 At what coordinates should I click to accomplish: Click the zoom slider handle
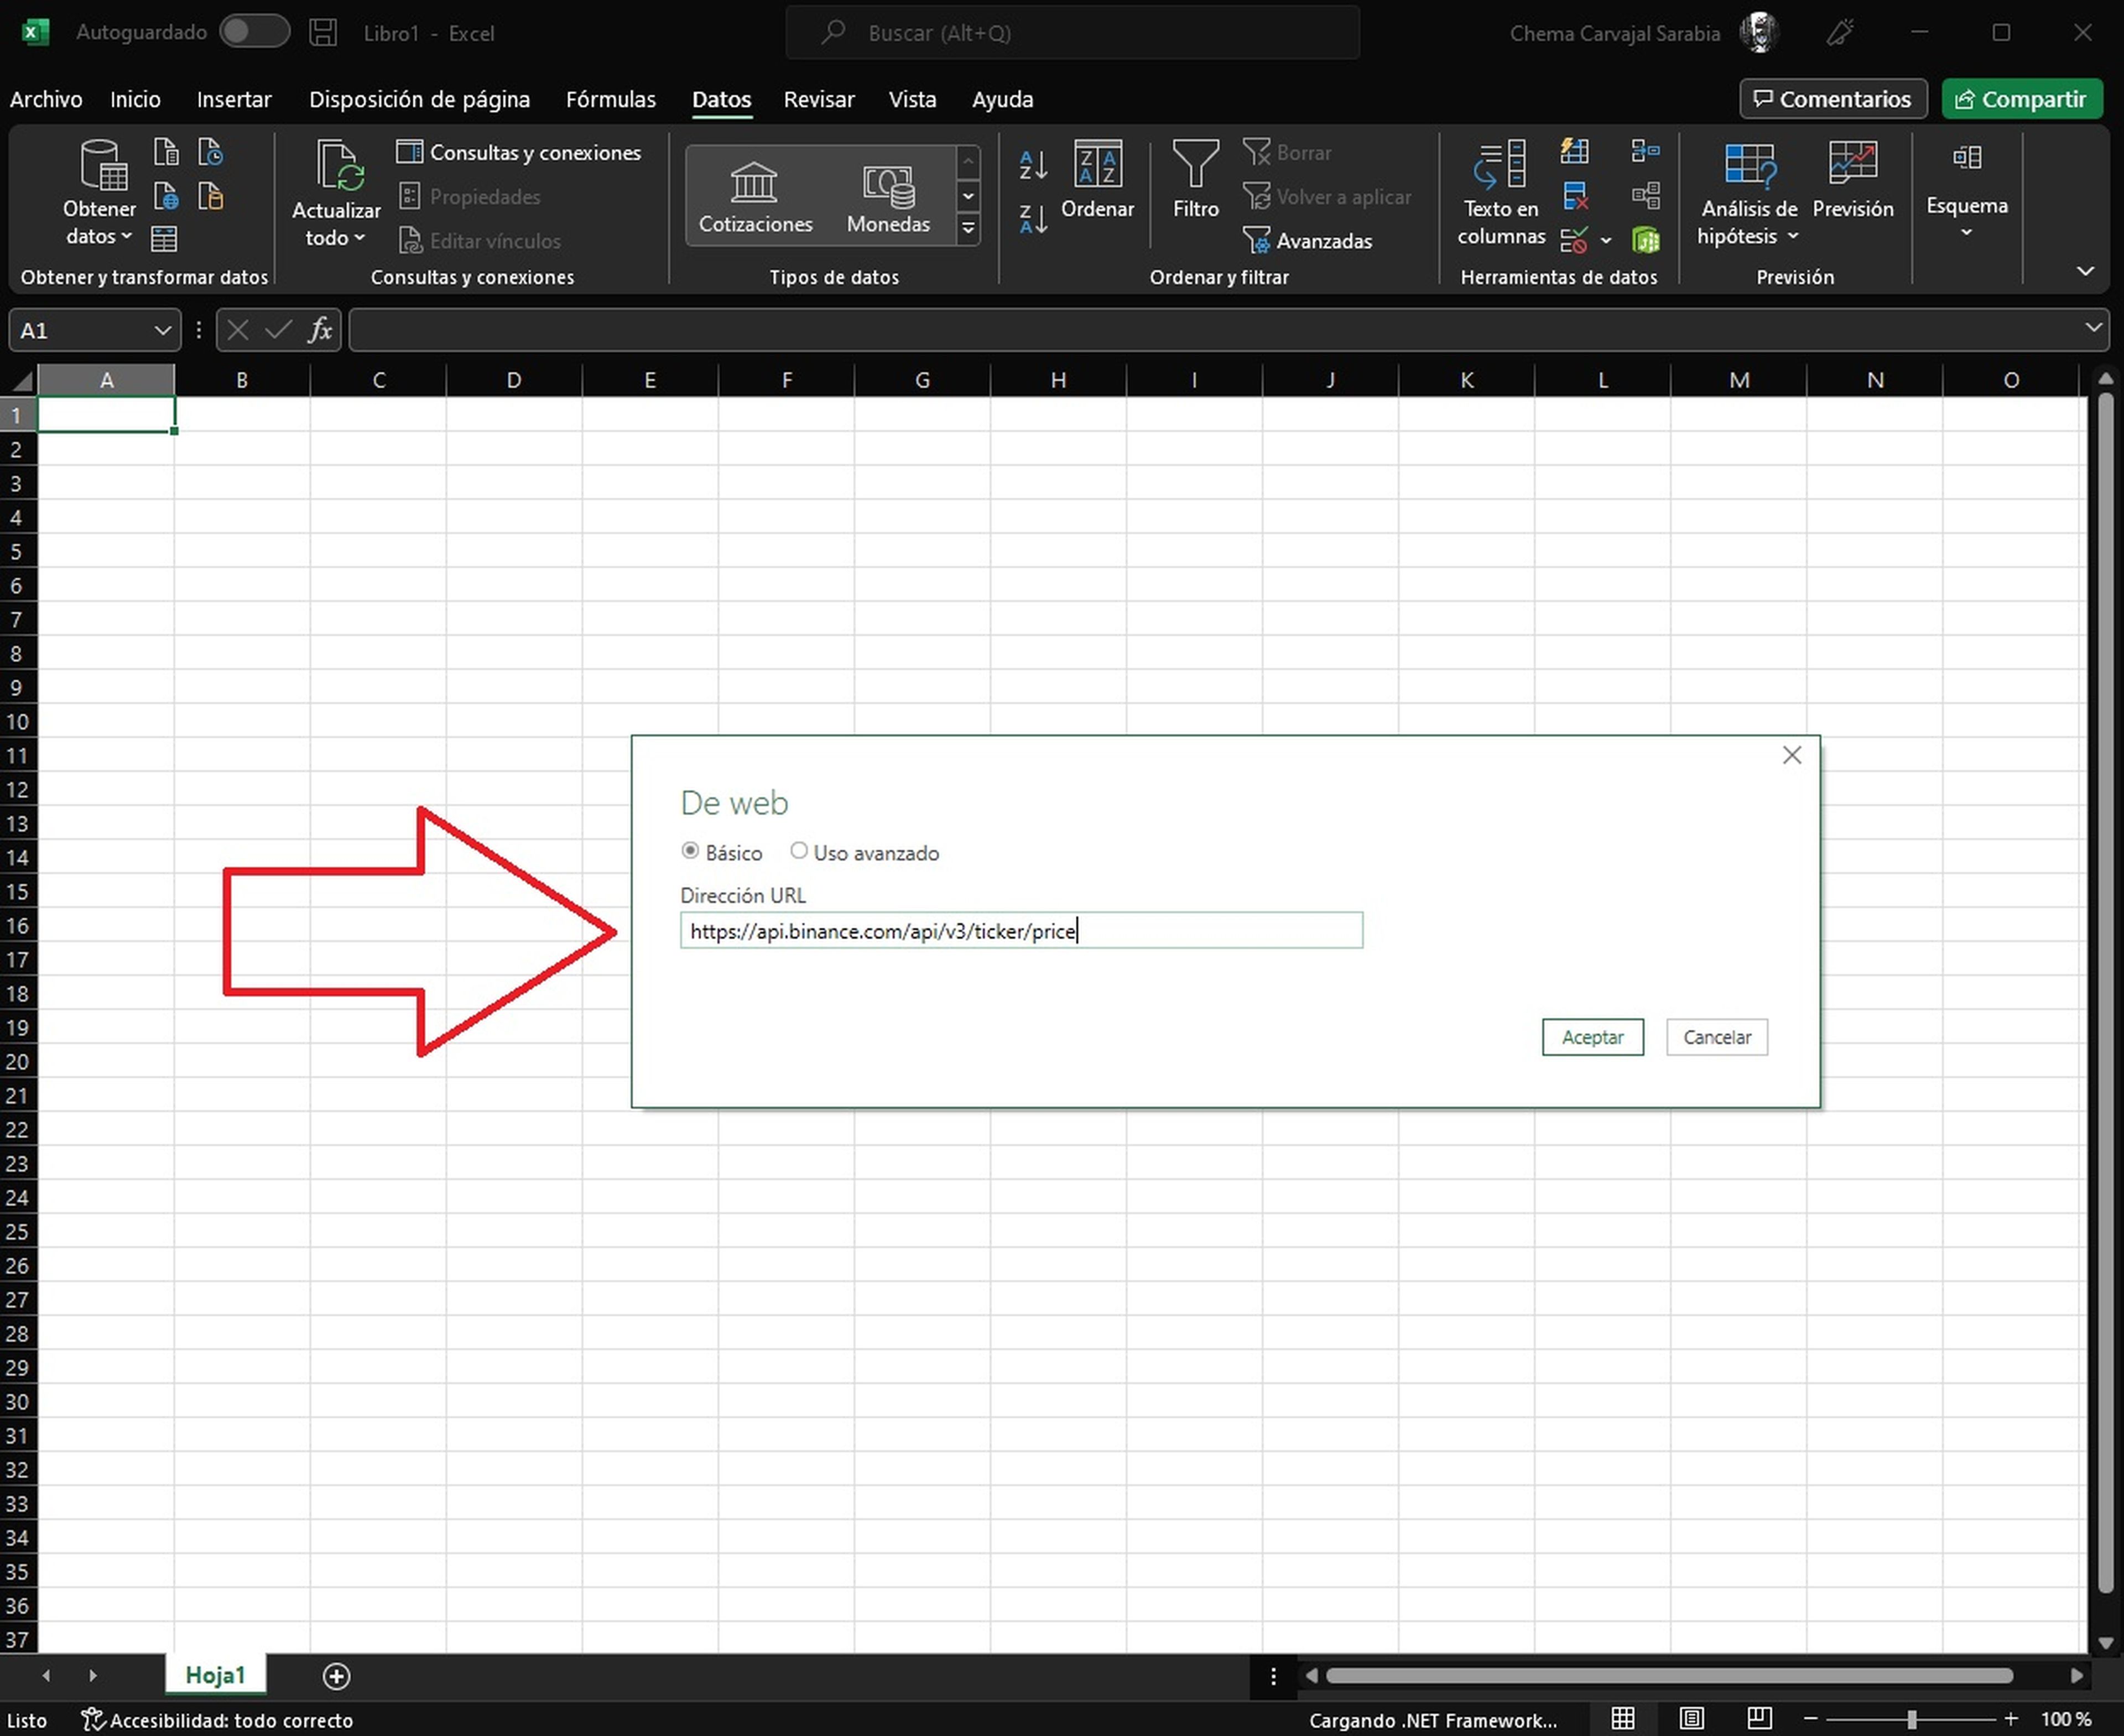pos(1911,1719)
